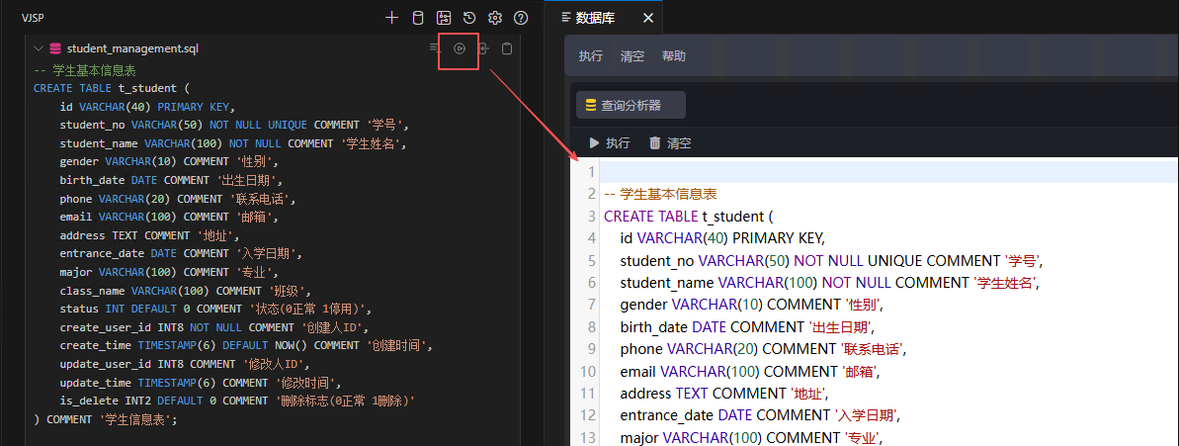This screenshot has width=1179, height=446.
Task: Open the 执行 menu in top menu bar
Action: (591, 56)
